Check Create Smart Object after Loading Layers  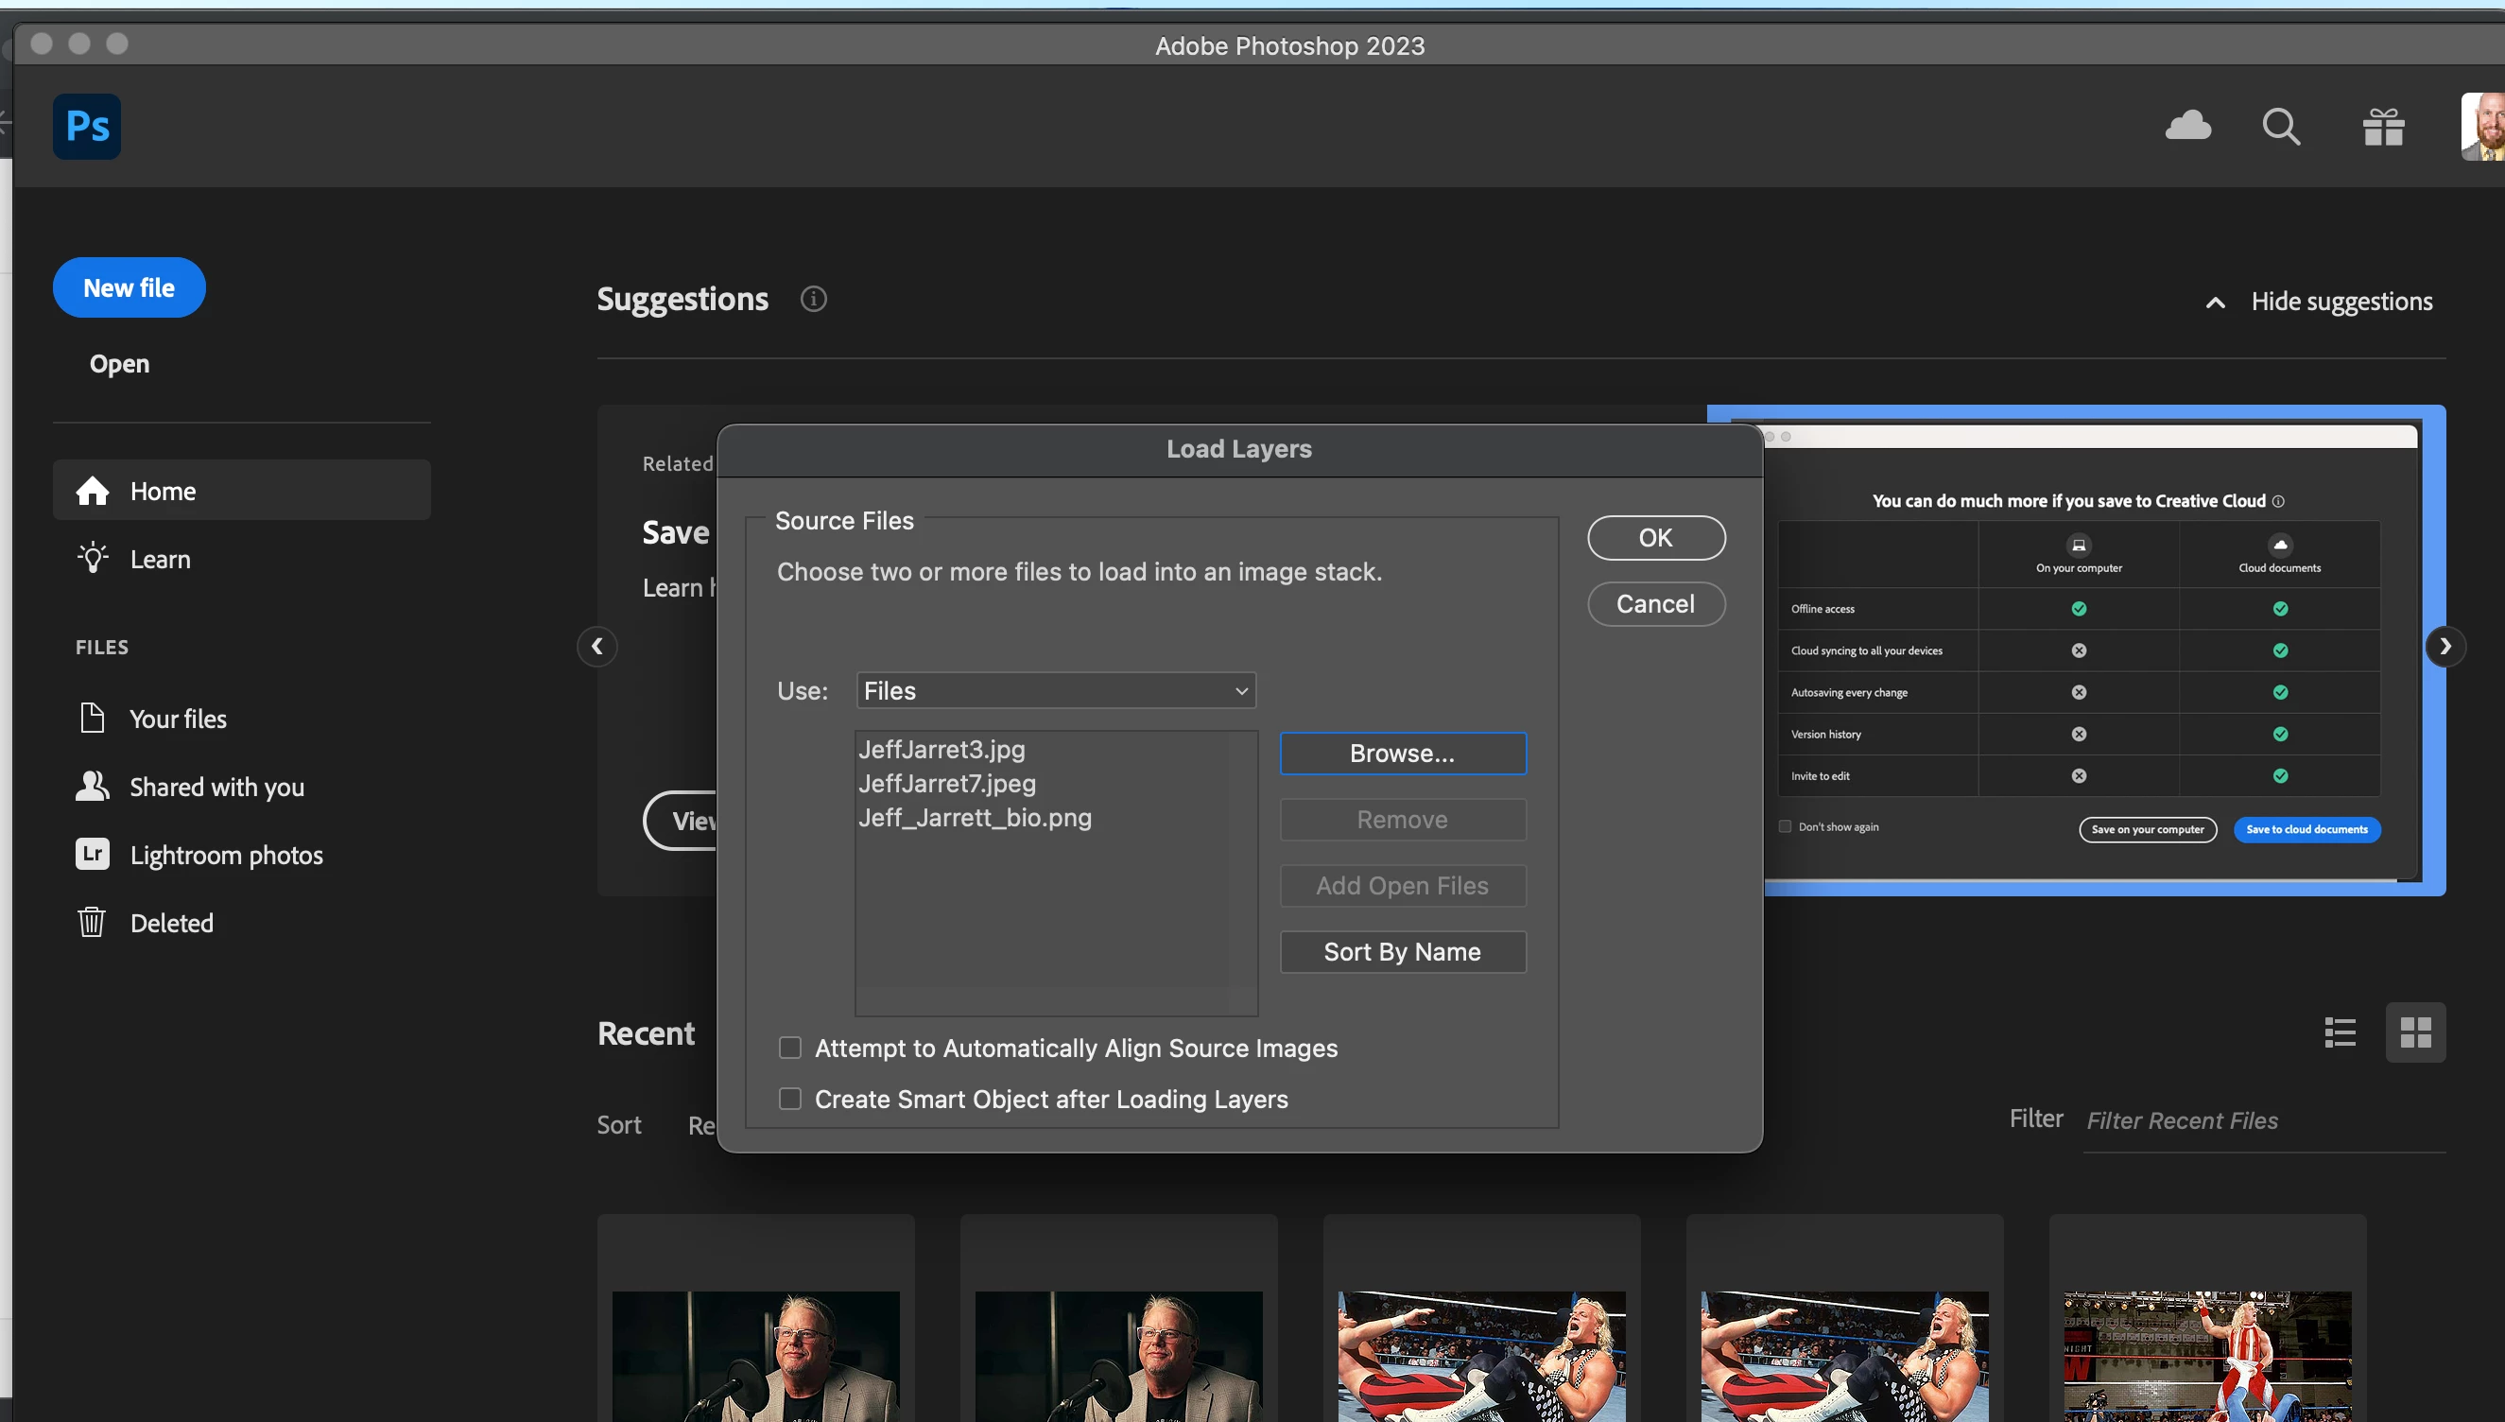tap(789, 1099)
